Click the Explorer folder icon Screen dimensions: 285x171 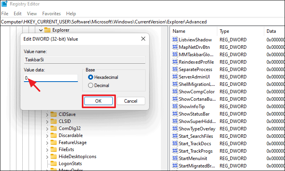47,30
